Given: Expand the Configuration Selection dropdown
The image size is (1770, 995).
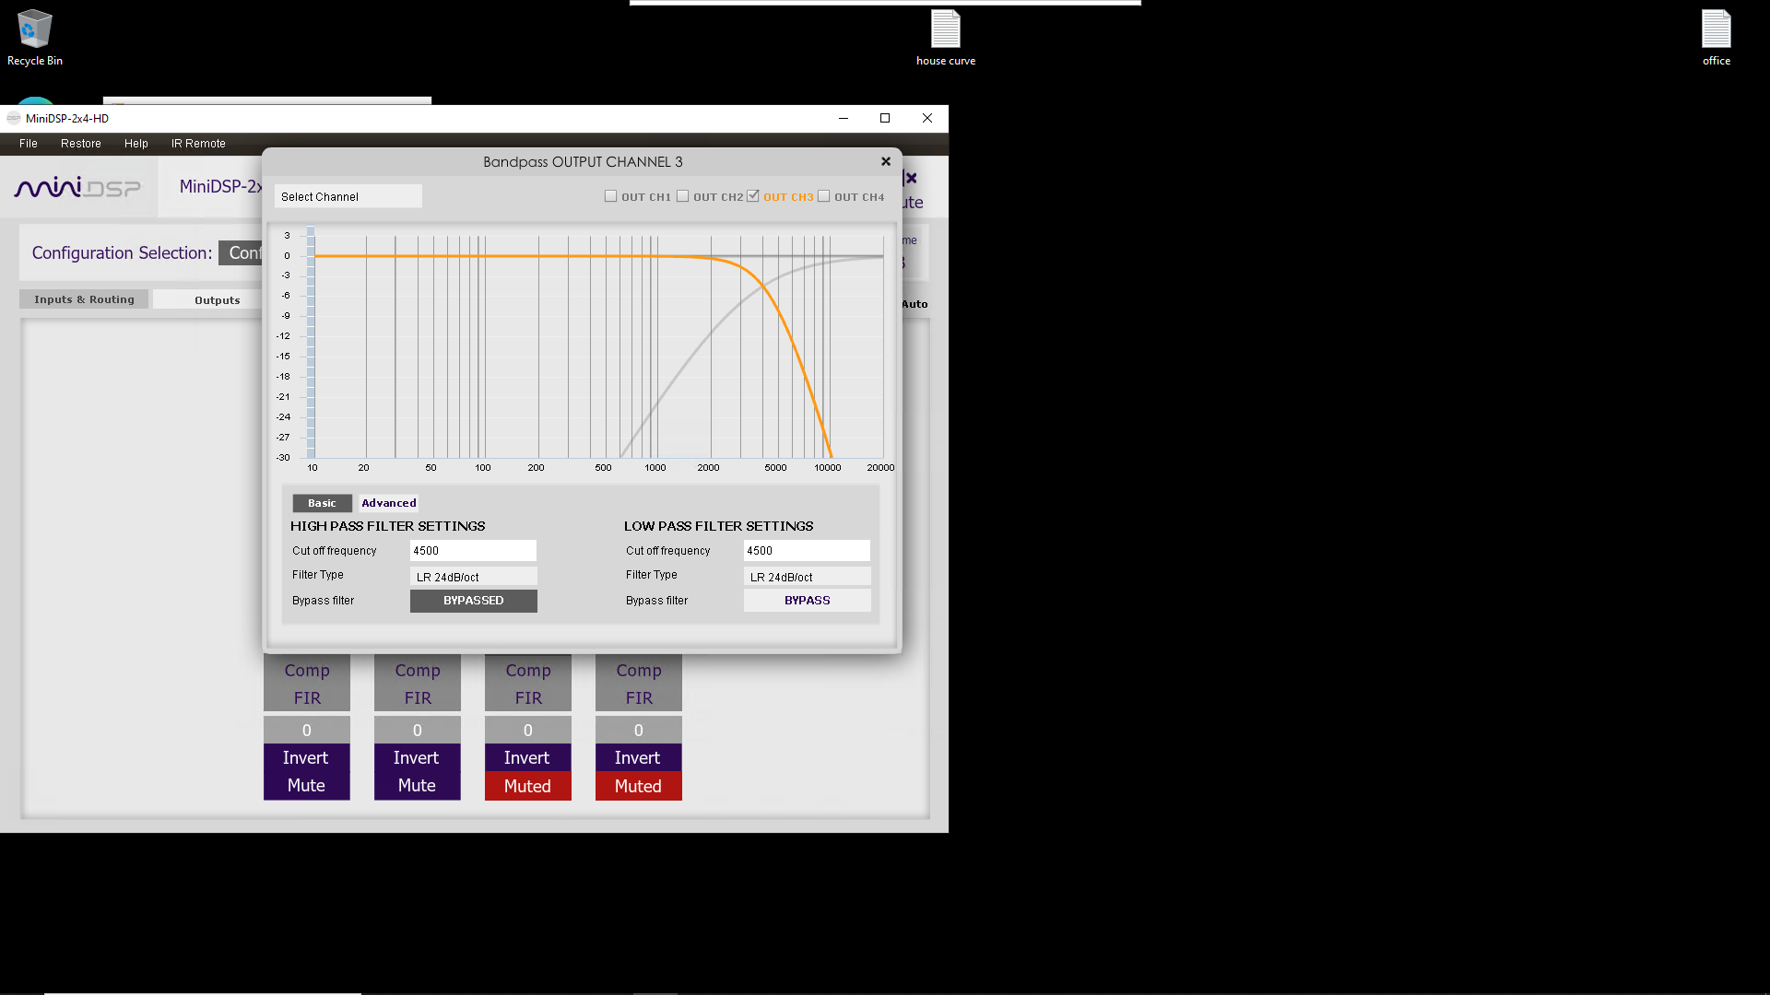Looking at the screenshot, I should tap(242, 253).
